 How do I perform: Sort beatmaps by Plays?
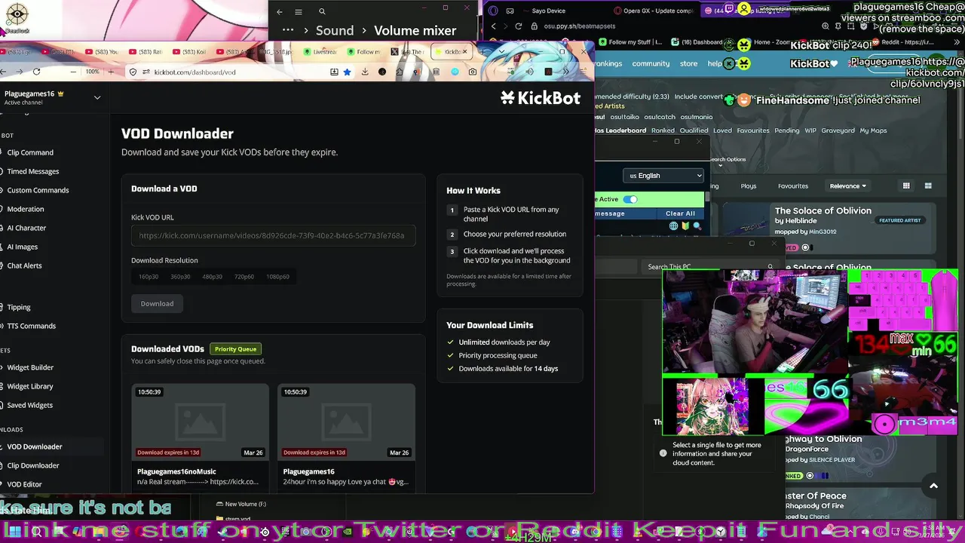pyautogui.click(x=748, y=186)
